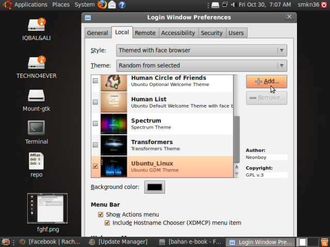Select the second workspace in switcher
This screenshot has height=247, width=330.
click(x=312, y=242)
